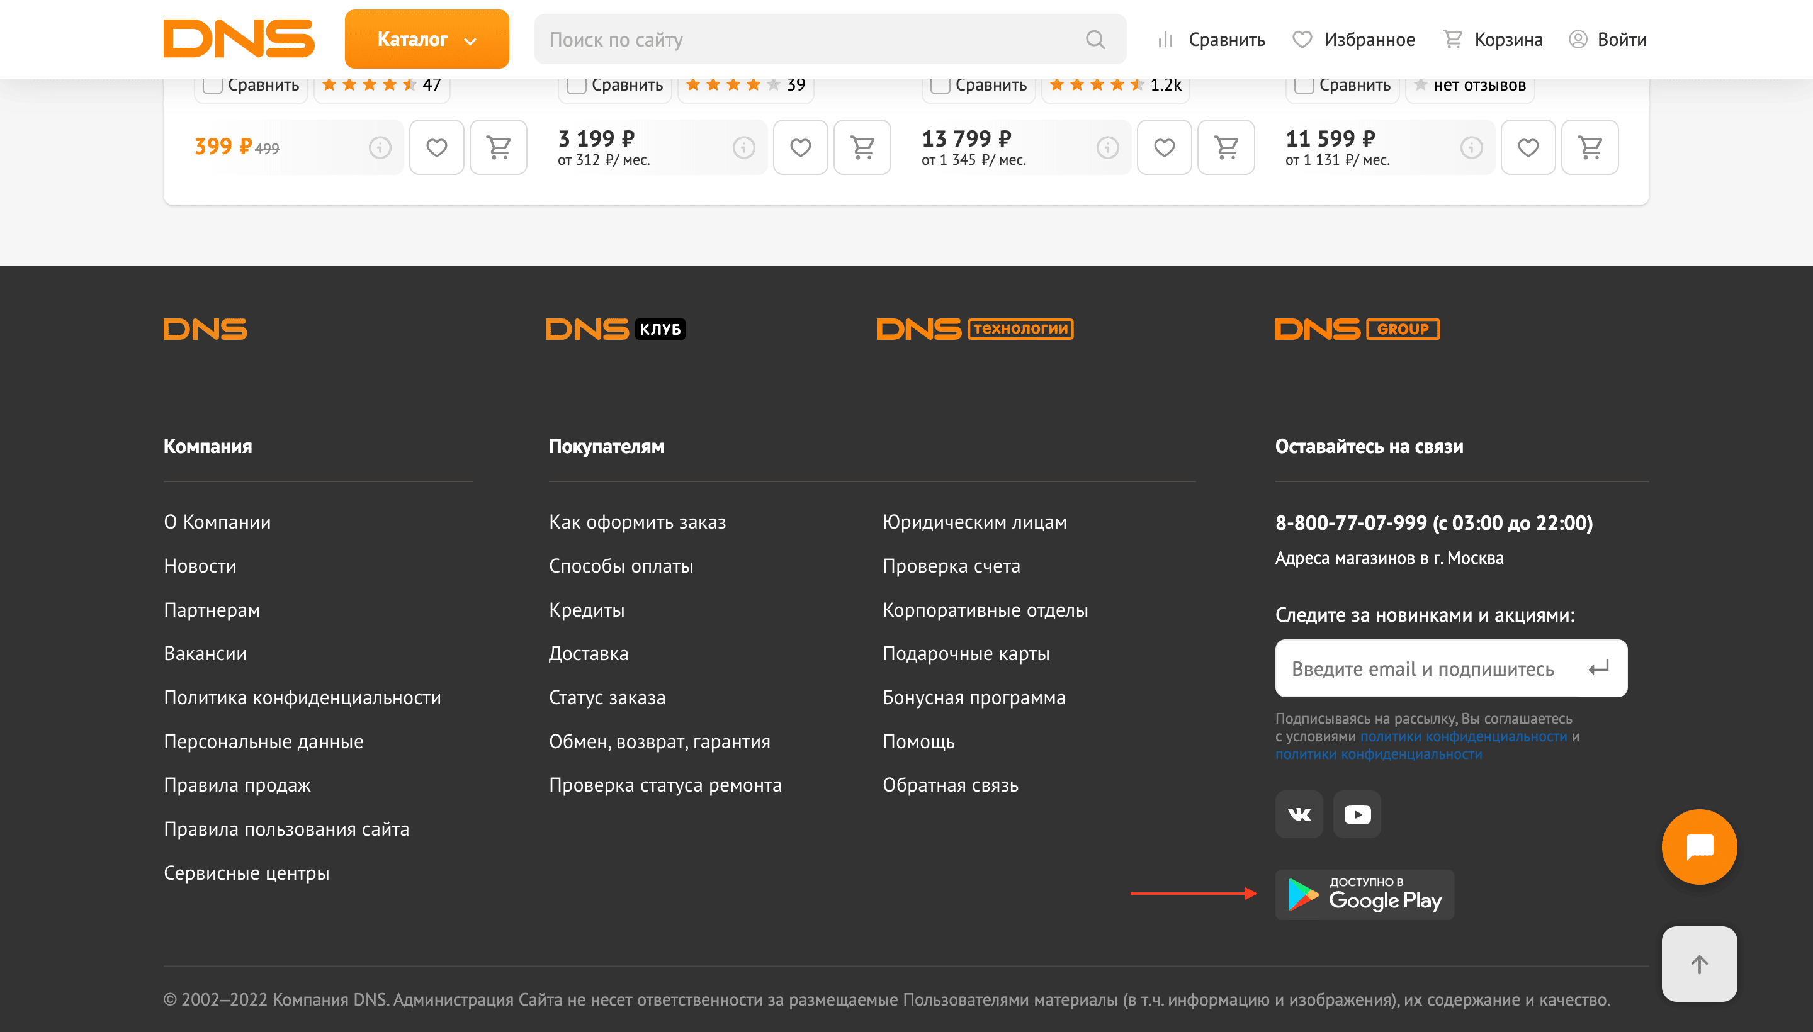Click the VK social network icon
Viewport: 1813px width, 1032px height.
(1298, 814)
